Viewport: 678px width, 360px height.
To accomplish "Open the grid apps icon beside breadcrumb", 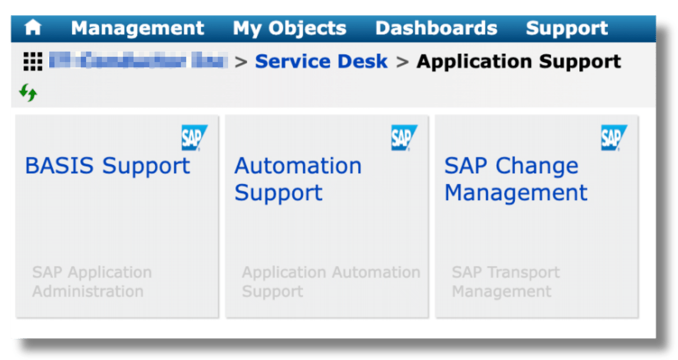I will coord(33,62).
